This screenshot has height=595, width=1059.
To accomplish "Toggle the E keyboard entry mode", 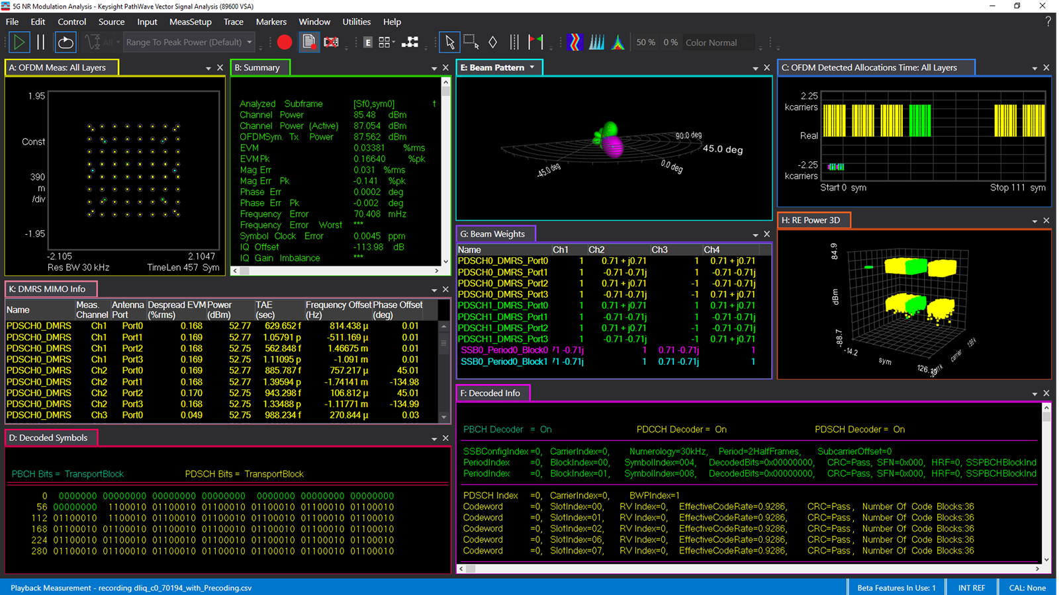I will pyautogui.click(x=368, y=42).
